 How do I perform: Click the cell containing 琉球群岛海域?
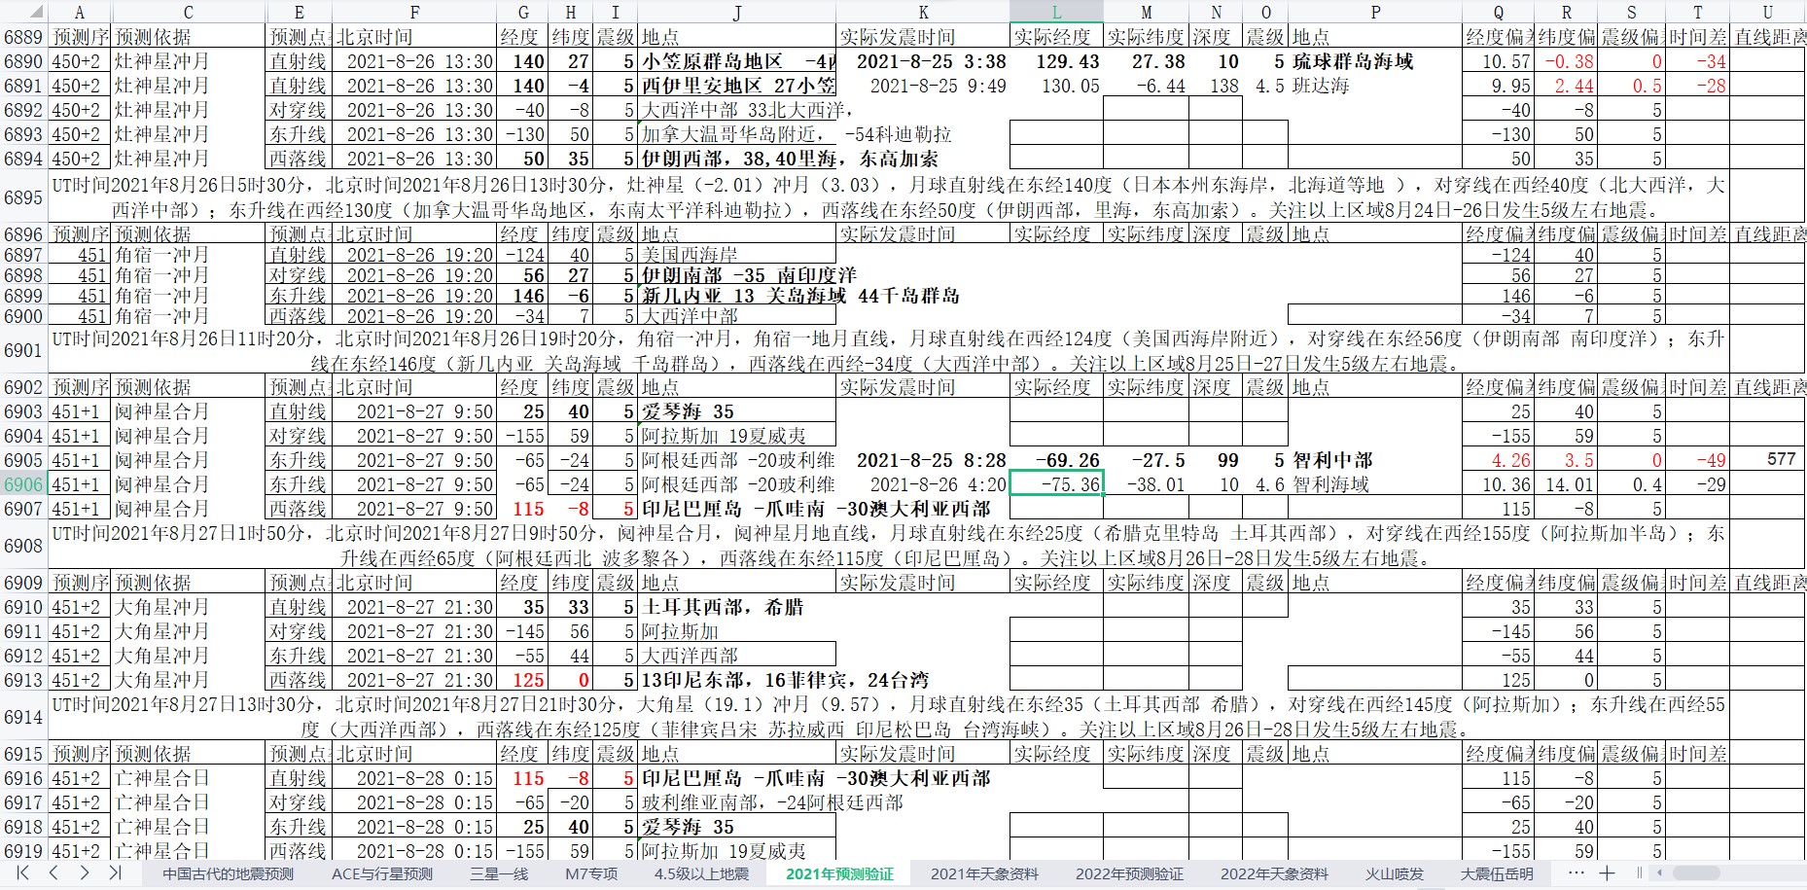click(x=1375, y=61)
